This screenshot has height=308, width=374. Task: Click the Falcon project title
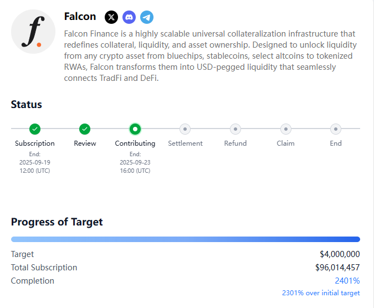click(80, 17)
